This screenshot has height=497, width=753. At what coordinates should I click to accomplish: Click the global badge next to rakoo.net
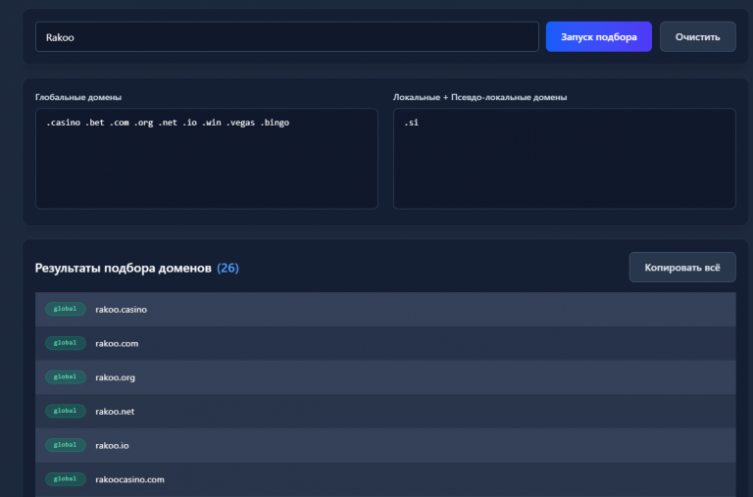point(66,411)
